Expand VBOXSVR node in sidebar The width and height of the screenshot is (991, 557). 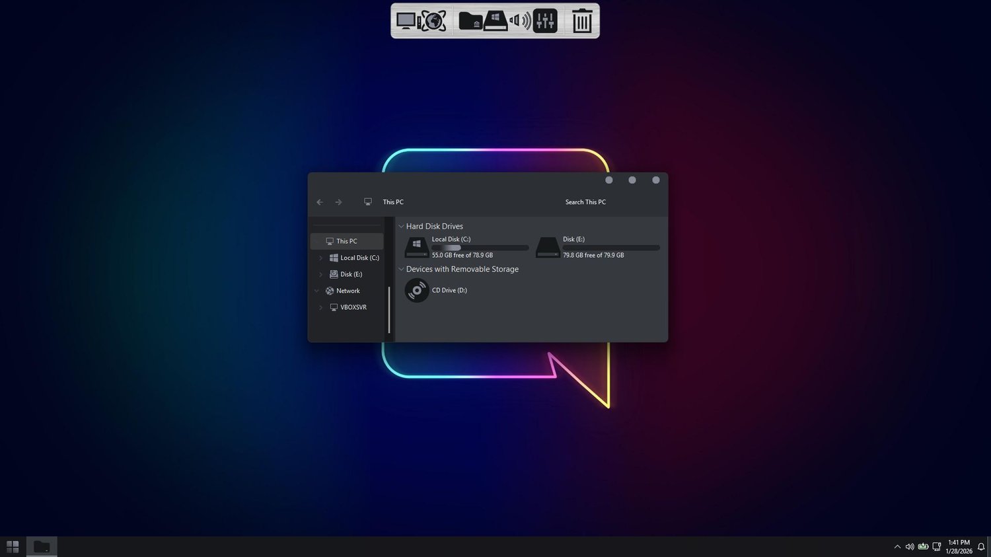click(321, 307)
